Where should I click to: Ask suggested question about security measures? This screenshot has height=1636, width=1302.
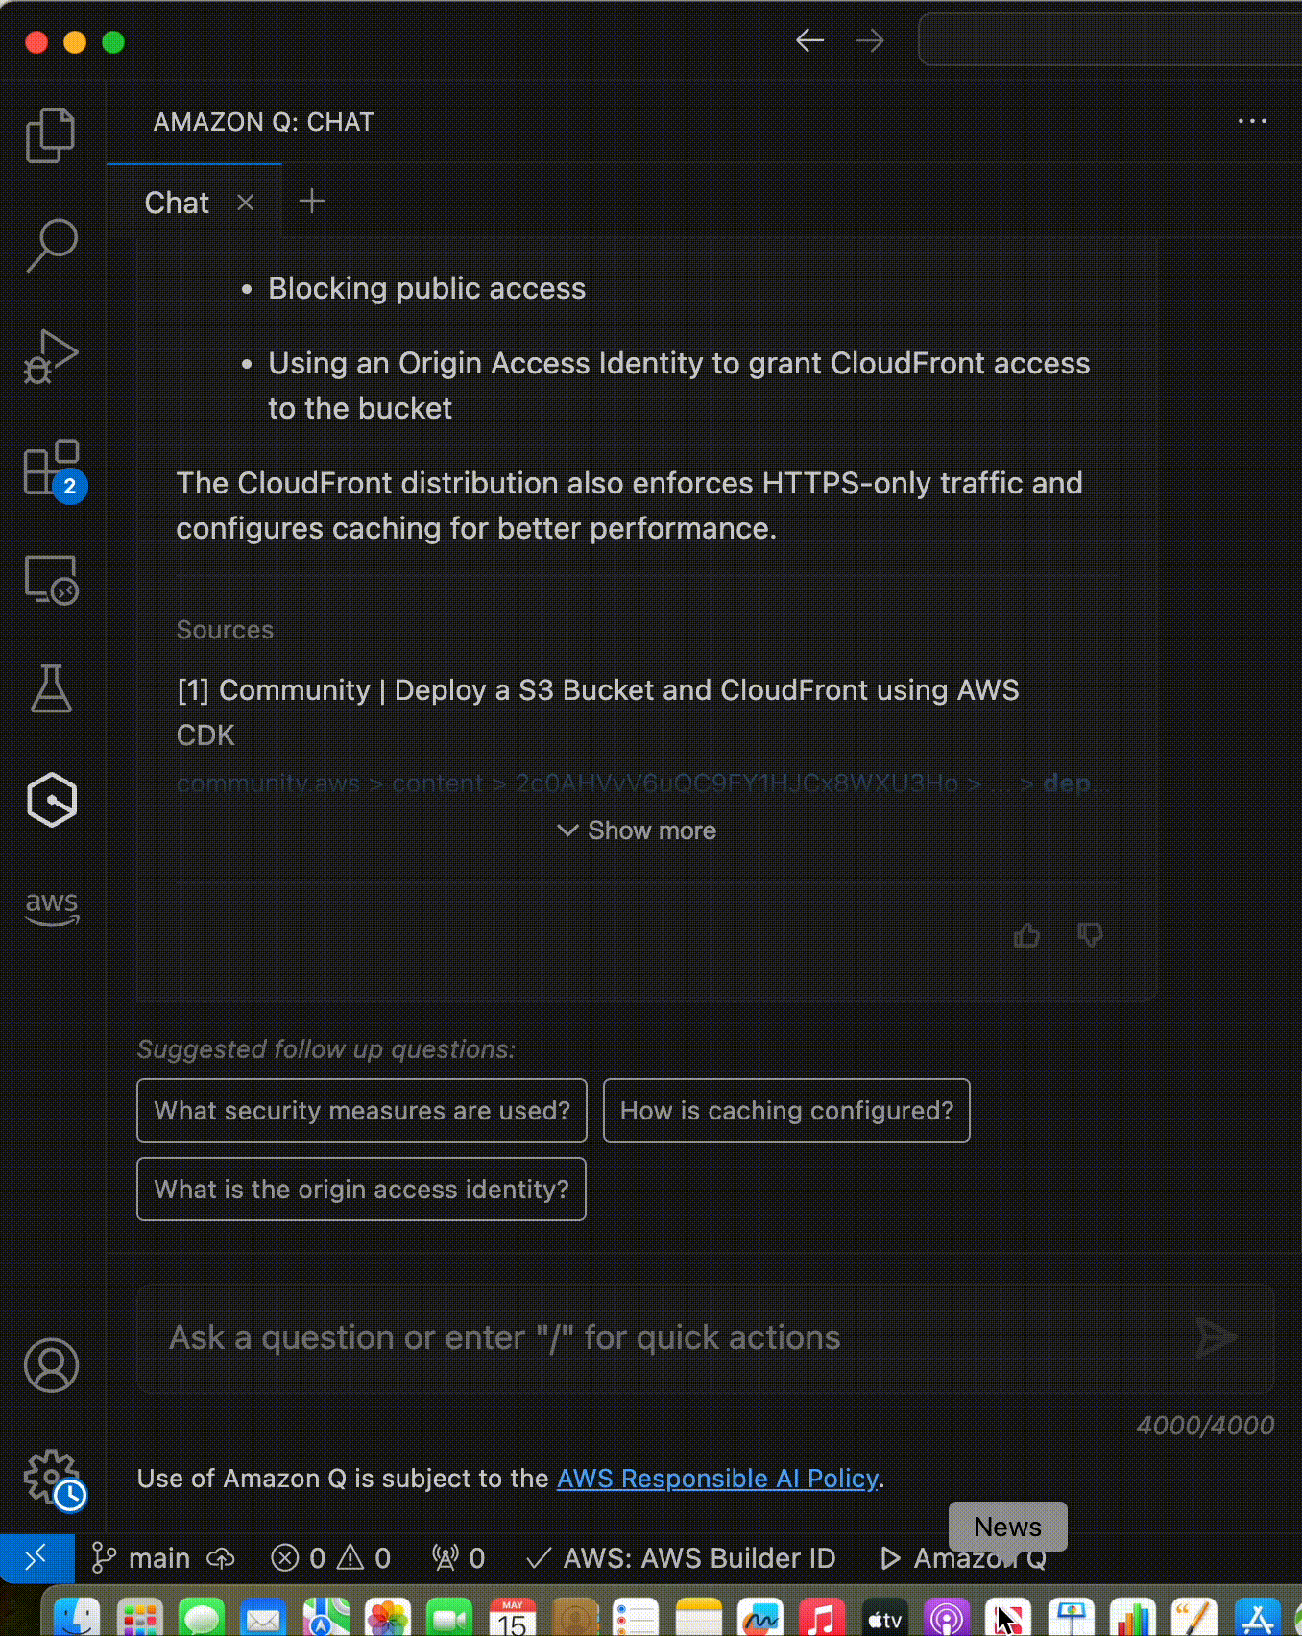(x=362, y=1110)
